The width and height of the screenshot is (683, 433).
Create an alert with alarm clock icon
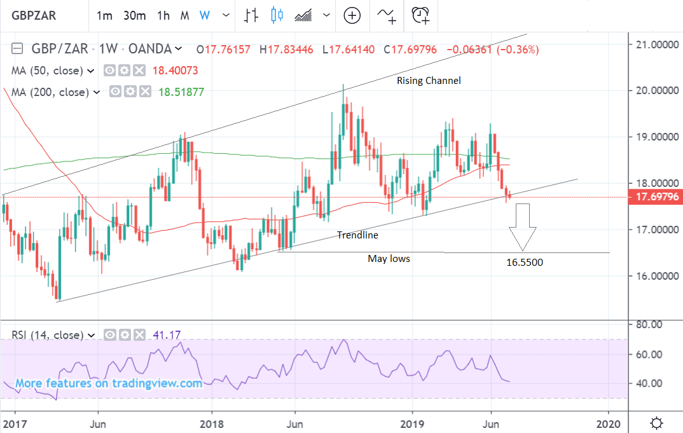pos(421,15)
